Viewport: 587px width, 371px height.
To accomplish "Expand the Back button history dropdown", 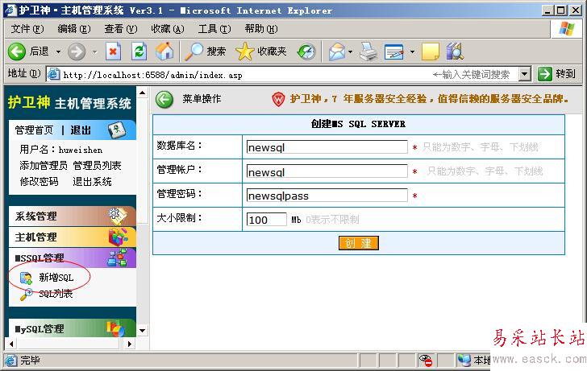I will click(x=58, y=52).
